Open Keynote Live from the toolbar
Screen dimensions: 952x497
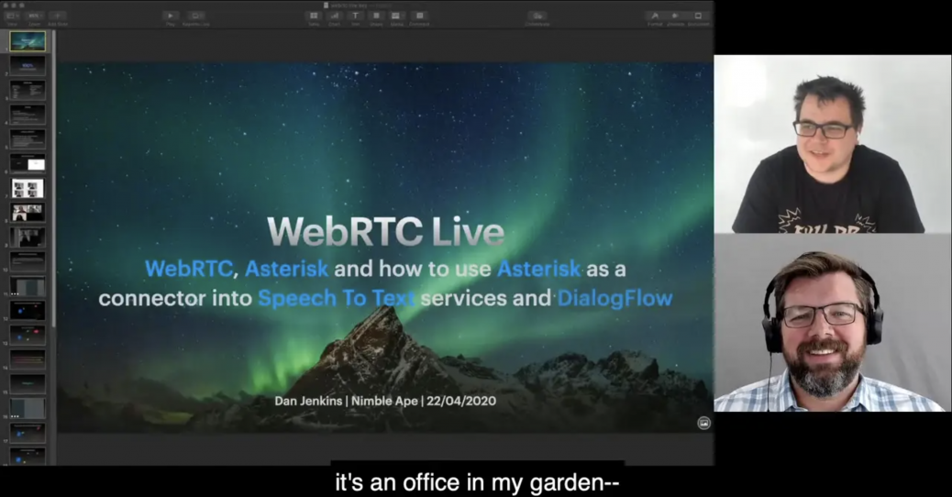(196, 16)
